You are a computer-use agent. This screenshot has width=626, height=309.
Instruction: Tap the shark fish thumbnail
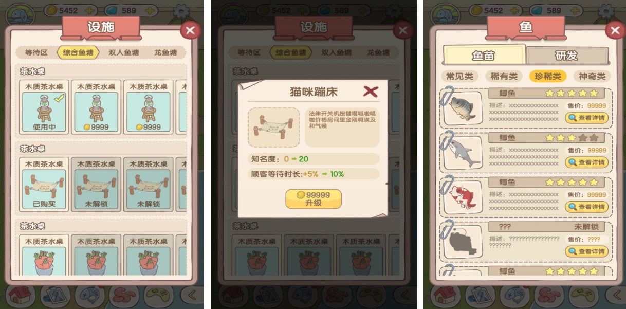tap(462, 152)
